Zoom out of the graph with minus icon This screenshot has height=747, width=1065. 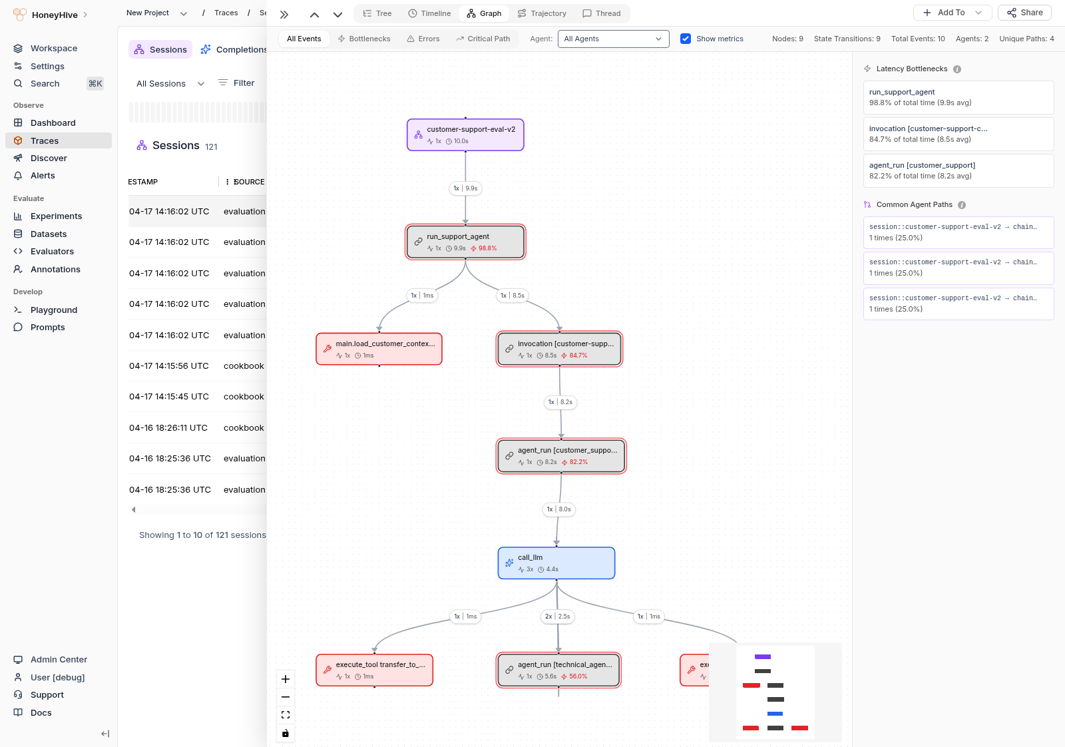(286, 697)
